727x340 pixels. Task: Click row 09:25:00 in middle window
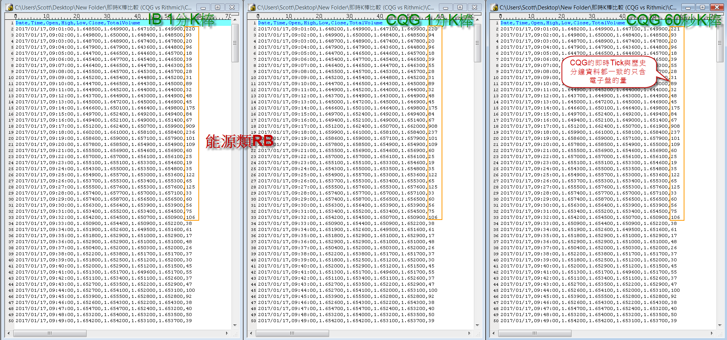348,175
